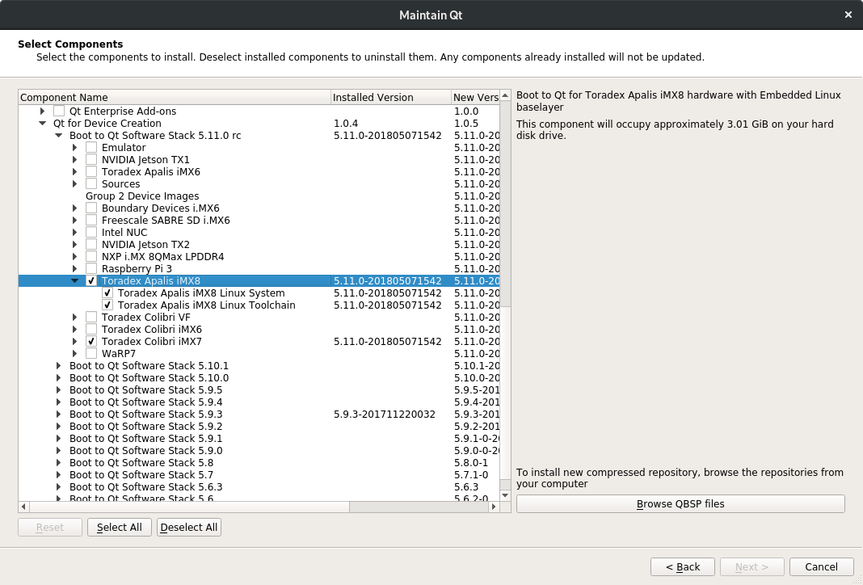Expand the Qt Enterprise Add-ons node
The width and height of the screenshot is (863, 585).
tap(42, 112)
